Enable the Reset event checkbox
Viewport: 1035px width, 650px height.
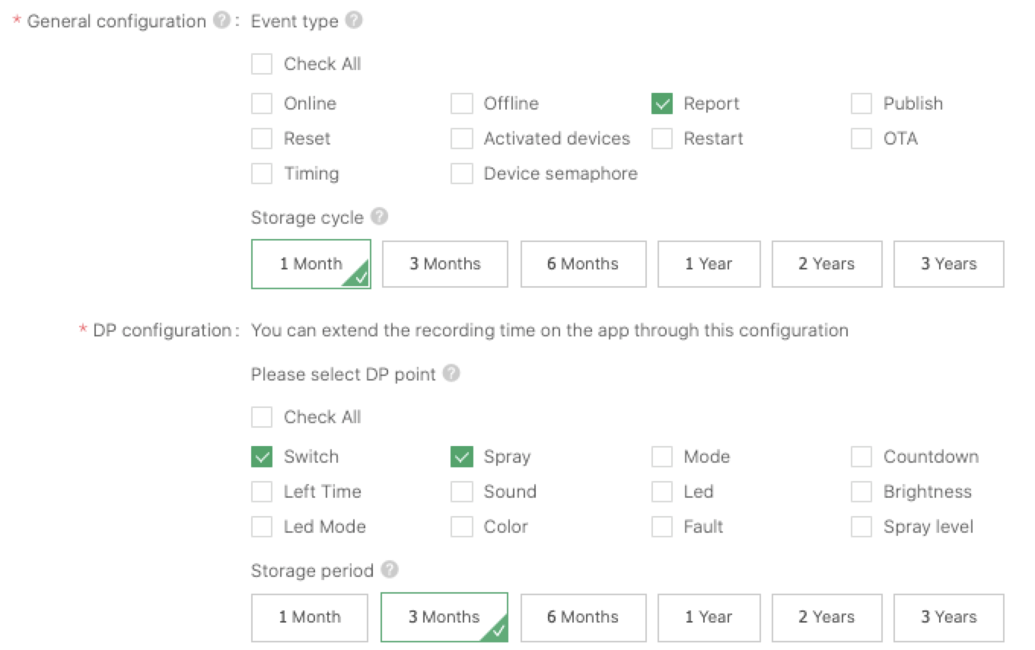(x=262, y=139)
